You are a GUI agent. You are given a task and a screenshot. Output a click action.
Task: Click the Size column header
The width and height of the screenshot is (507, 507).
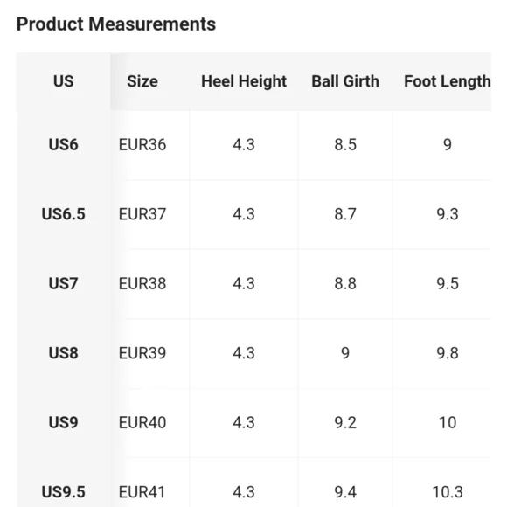click(142, 81)
